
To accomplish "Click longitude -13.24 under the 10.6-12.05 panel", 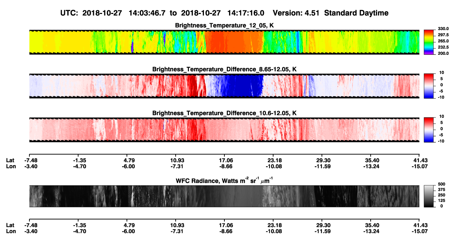I will [372, 166].
